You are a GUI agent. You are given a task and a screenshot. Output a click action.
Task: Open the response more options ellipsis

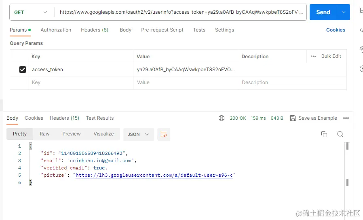(x=346, y=118)
